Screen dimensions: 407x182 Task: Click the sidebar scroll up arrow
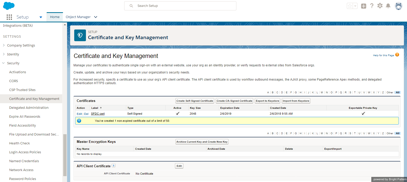tap(65, 25)
